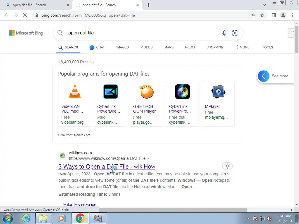Open Chrome profile avatar menu
The width and height of the screenshot is (299, 224).
coord(283,15)
